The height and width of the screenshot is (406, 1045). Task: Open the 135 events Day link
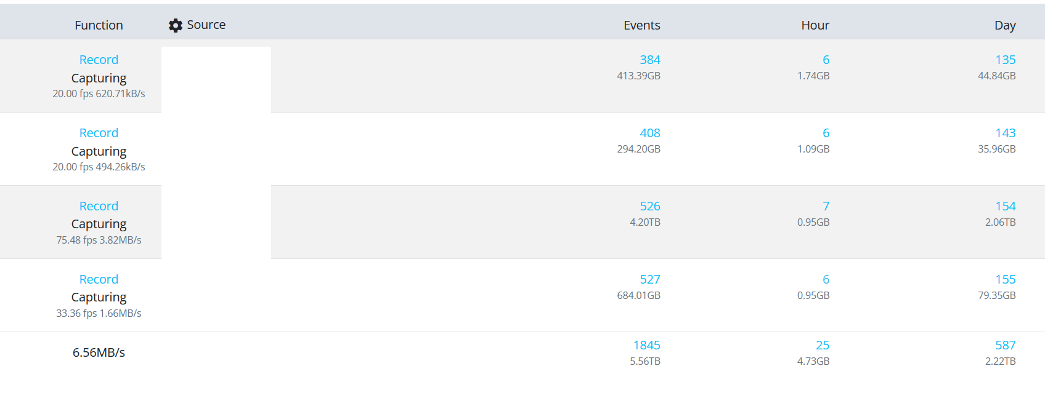tap(1005, 60)
